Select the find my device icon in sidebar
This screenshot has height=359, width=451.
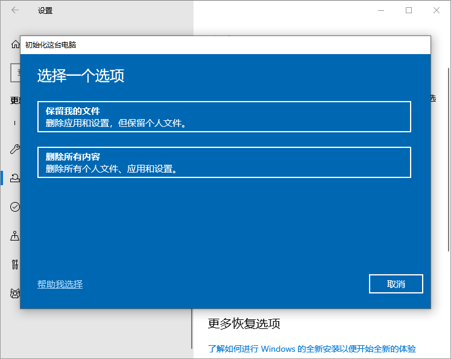15,236
